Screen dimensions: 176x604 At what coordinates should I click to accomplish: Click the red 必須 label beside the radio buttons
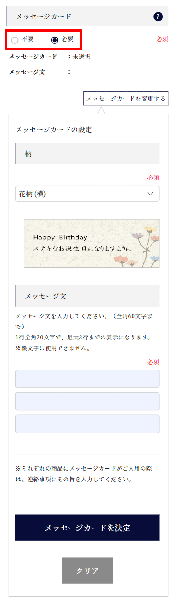(x=162, y=39)
